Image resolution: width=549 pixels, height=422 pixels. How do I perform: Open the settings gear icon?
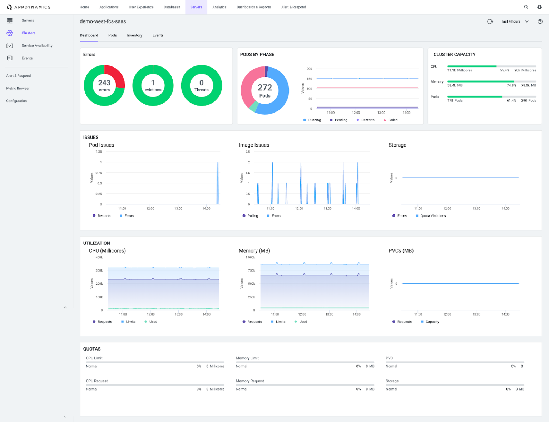[539, 7]
